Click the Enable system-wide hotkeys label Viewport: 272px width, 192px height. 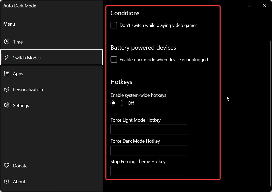[x=138, y=95]
